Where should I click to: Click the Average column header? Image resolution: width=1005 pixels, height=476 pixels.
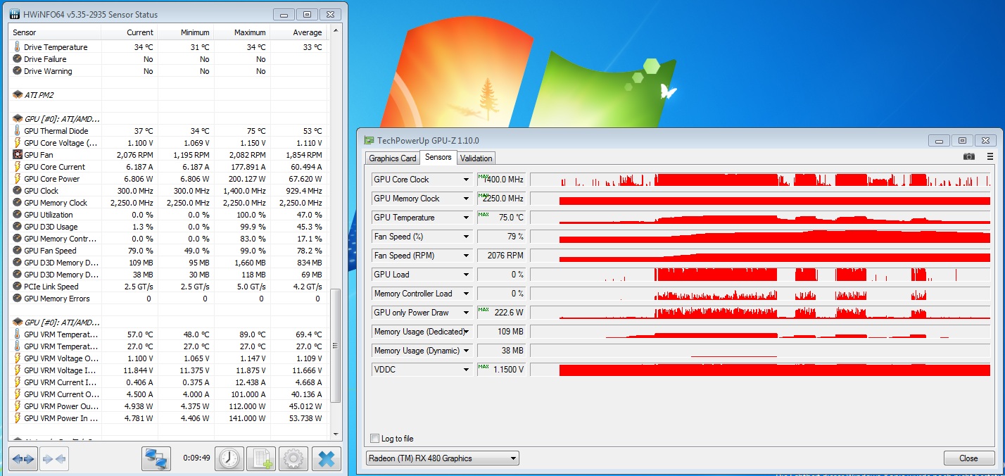point(299,32)
